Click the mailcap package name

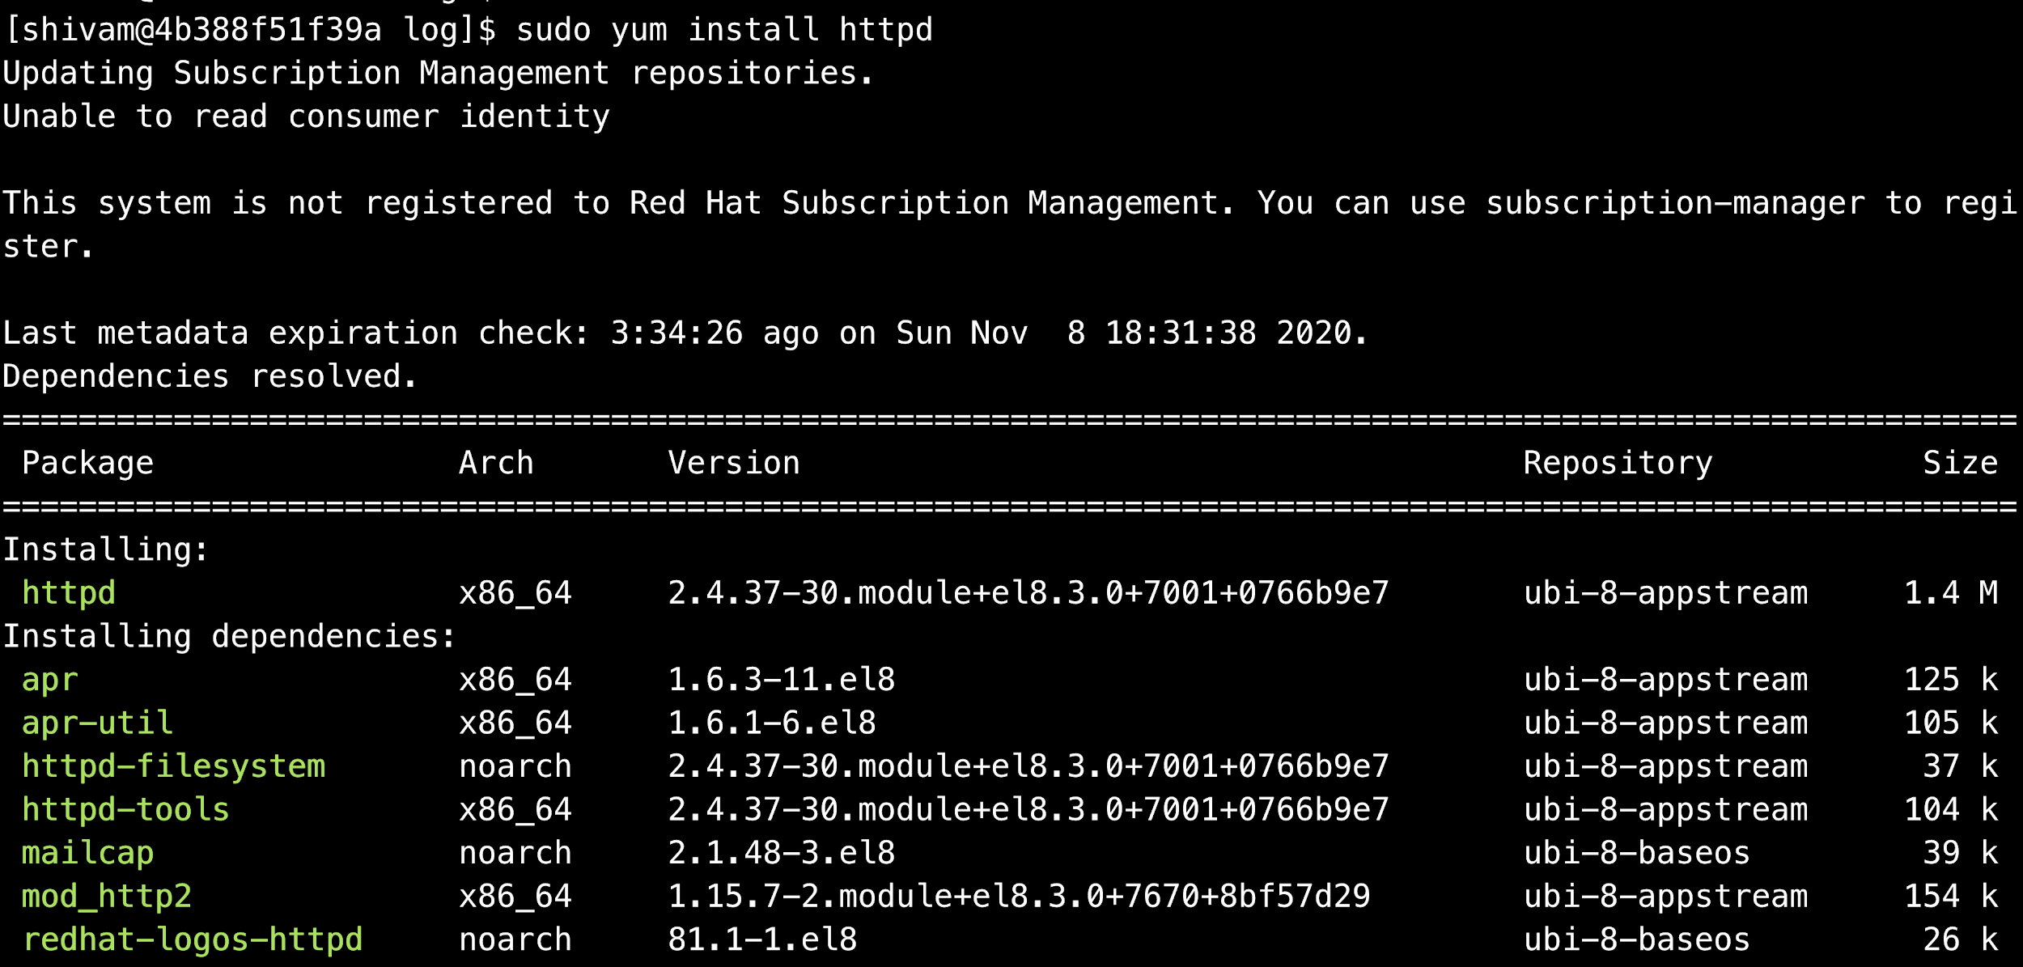click(87, 854)
